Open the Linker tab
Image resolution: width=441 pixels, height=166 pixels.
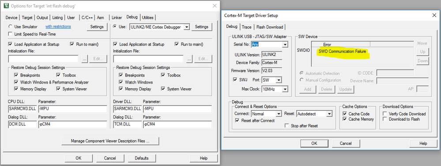(117, 18)
